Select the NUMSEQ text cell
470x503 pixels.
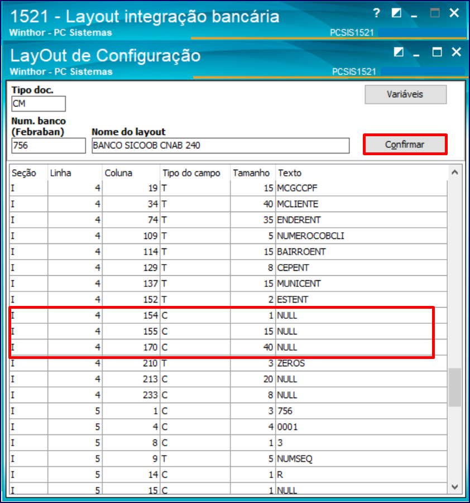(361, 459)
